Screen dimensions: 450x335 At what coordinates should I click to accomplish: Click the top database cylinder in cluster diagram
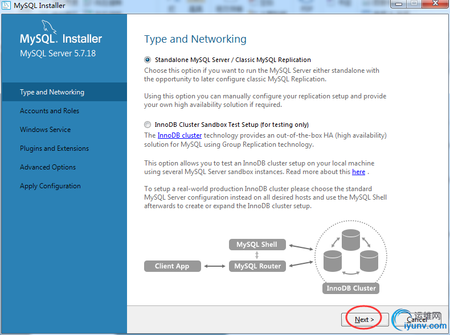click(x=351, y=240)
